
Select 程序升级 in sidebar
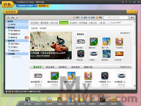[17, 38]
